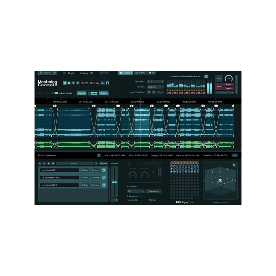The image size is (276, 276).
Task: Click the Dim button
Action: coord(219,79)
